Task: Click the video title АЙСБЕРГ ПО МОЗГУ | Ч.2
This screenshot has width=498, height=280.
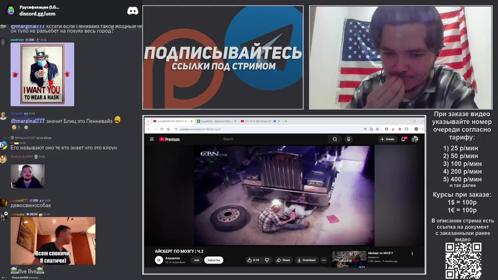Action: click(179, 251)
